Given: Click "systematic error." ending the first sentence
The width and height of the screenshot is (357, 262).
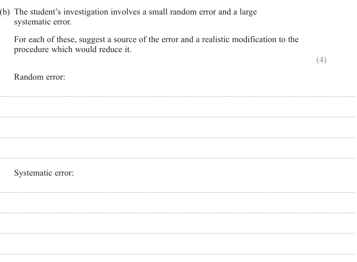Looking at the screenshot, I should coord(43,22).
